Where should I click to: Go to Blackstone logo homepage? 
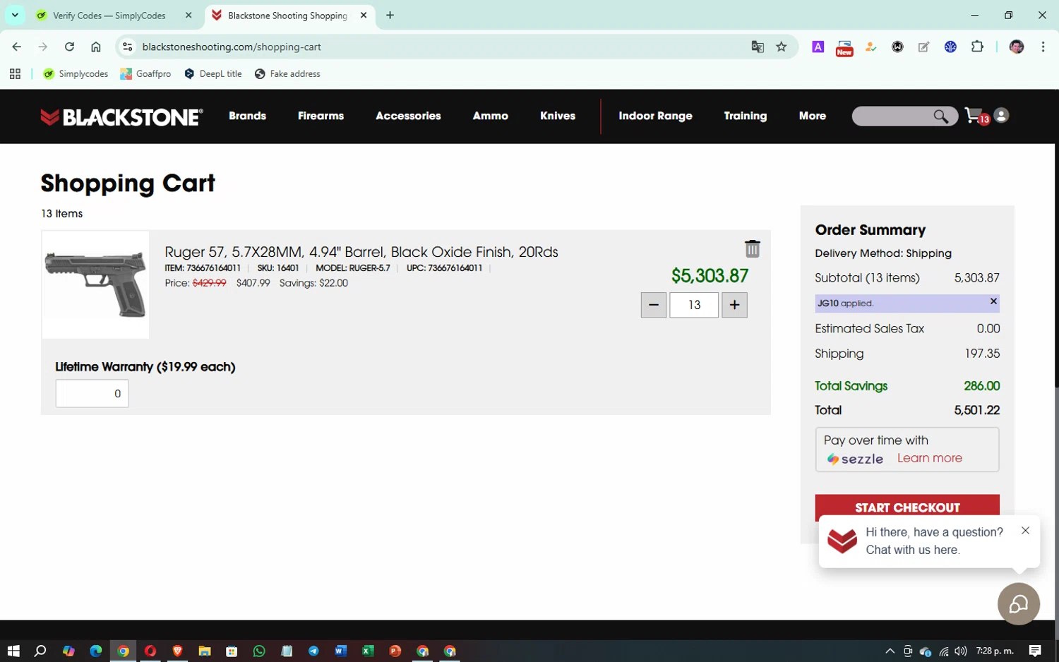(x=122, y=117)
